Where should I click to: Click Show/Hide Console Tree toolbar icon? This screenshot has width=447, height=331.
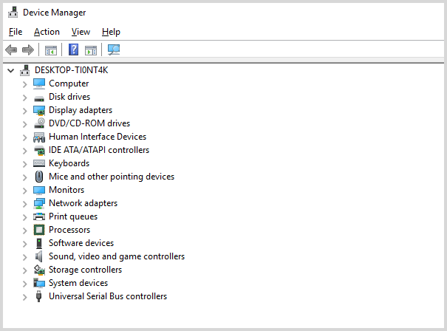51,50
